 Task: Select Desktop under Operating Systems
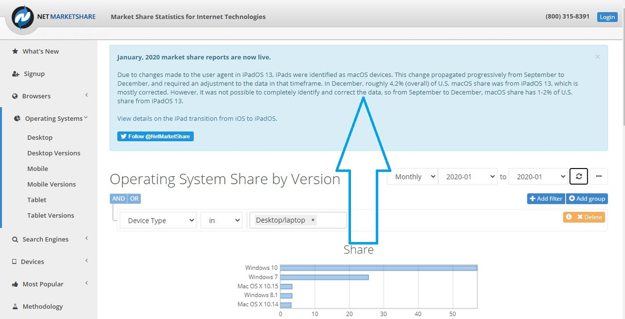pyautogui.click(x=40, y=138)
